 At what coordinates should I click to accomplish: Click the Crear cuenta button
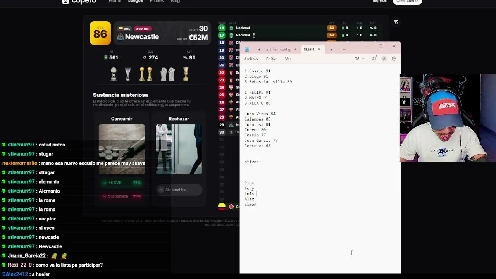point(407,1)
